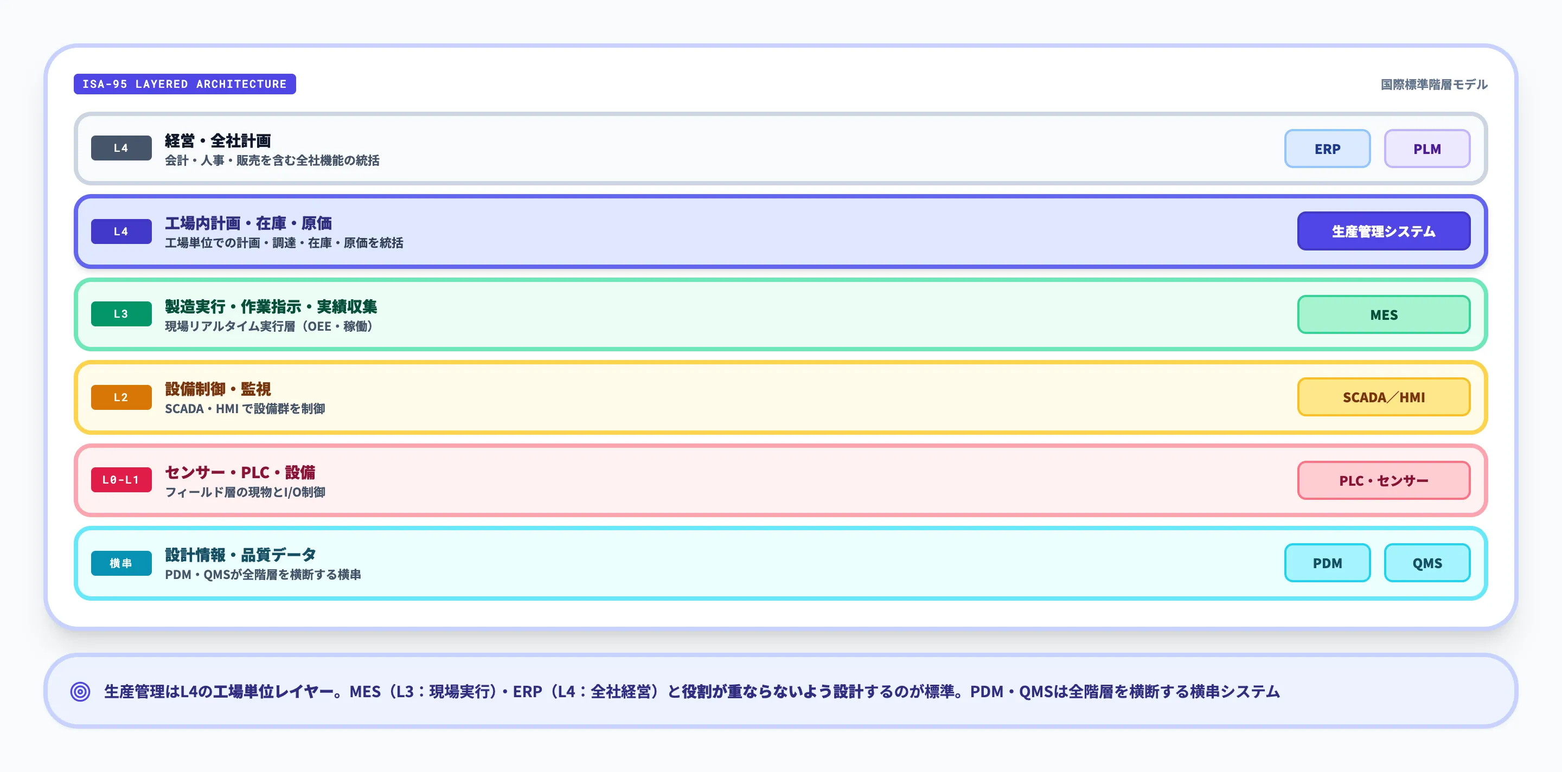This screenshot has height=772, width=1562.
Task: Select the 設備制御・監視 row heading
Action: [x=217, y=389]
